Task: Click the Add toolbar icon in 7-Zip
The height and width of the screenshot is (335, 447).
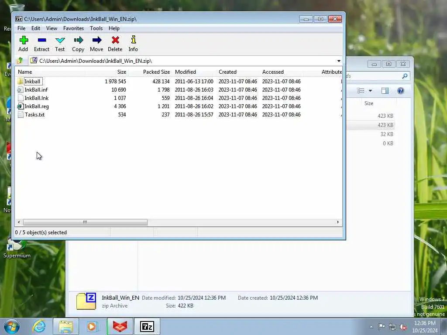Action: click(24, 40)
